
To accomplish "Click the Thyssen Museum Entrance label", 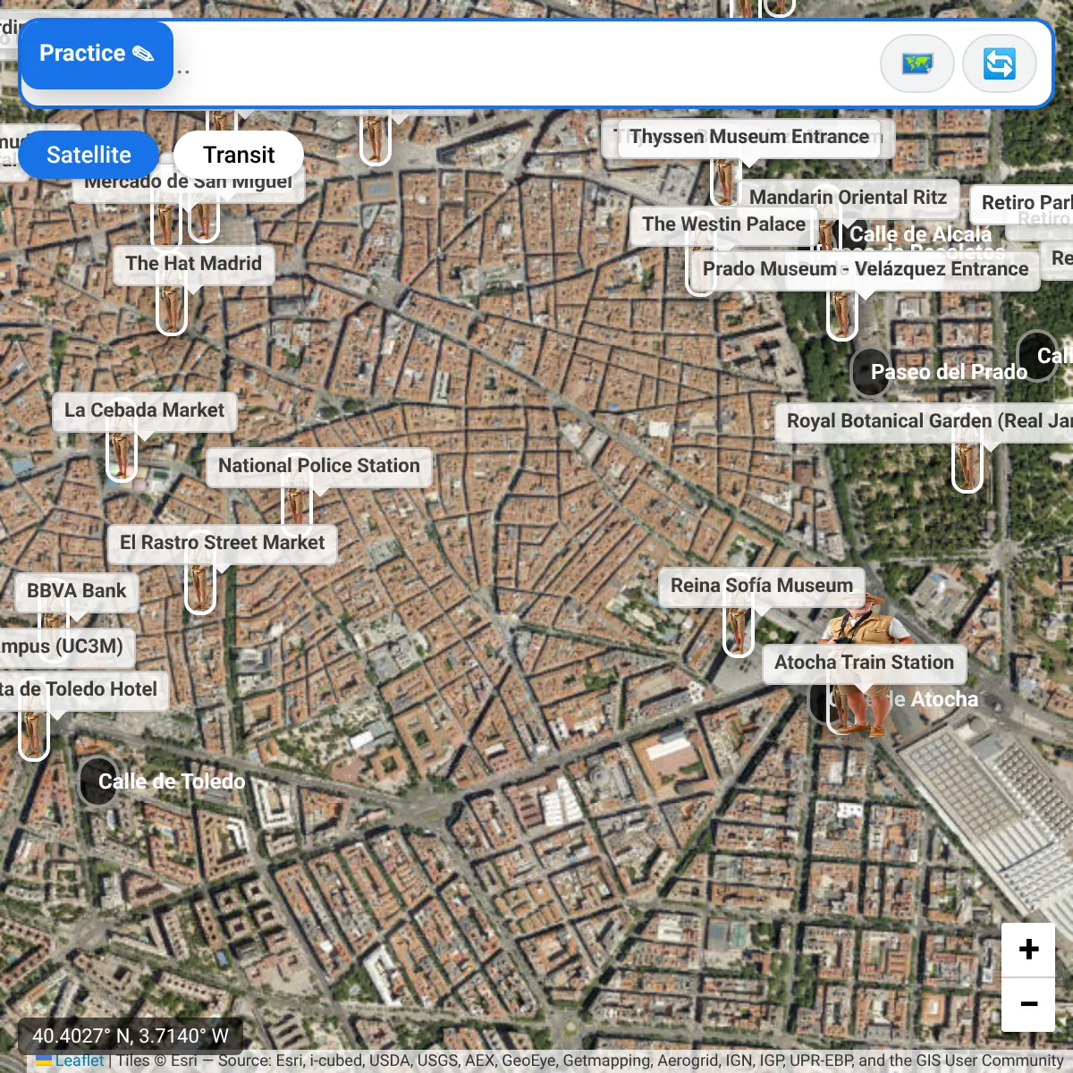I will point(748,137).
